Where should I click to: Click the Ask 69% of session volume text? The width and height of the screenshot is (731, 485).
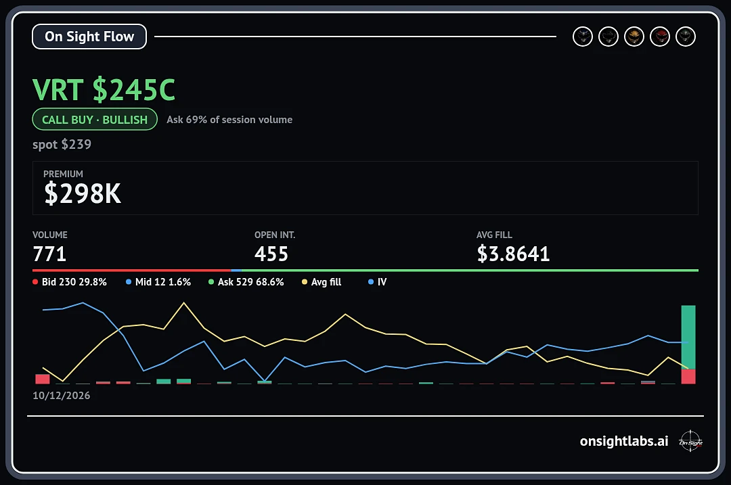point(229,120)
